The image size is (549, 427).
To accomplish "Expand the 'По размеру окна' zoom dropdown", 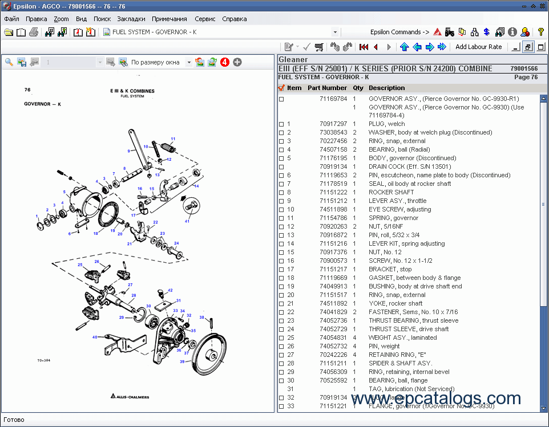I will coord(189,62).
